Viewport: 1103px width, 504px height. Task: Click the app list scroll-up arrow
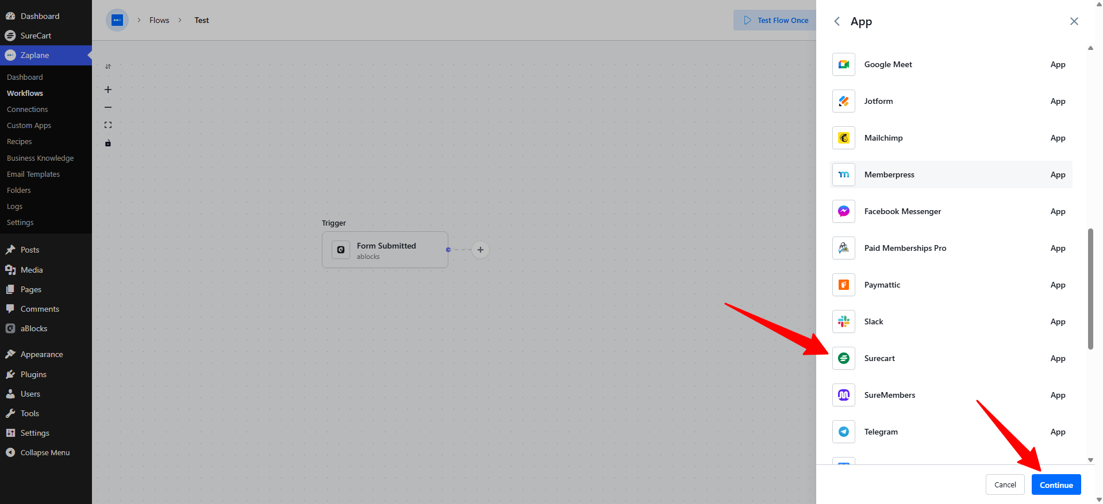(1090, 48)
